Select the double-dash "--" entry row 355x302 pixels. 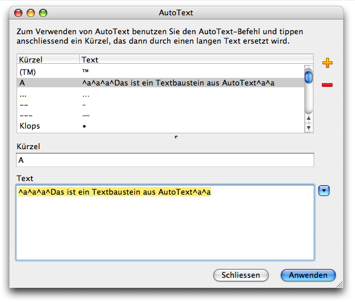click(x=159, y=104)
